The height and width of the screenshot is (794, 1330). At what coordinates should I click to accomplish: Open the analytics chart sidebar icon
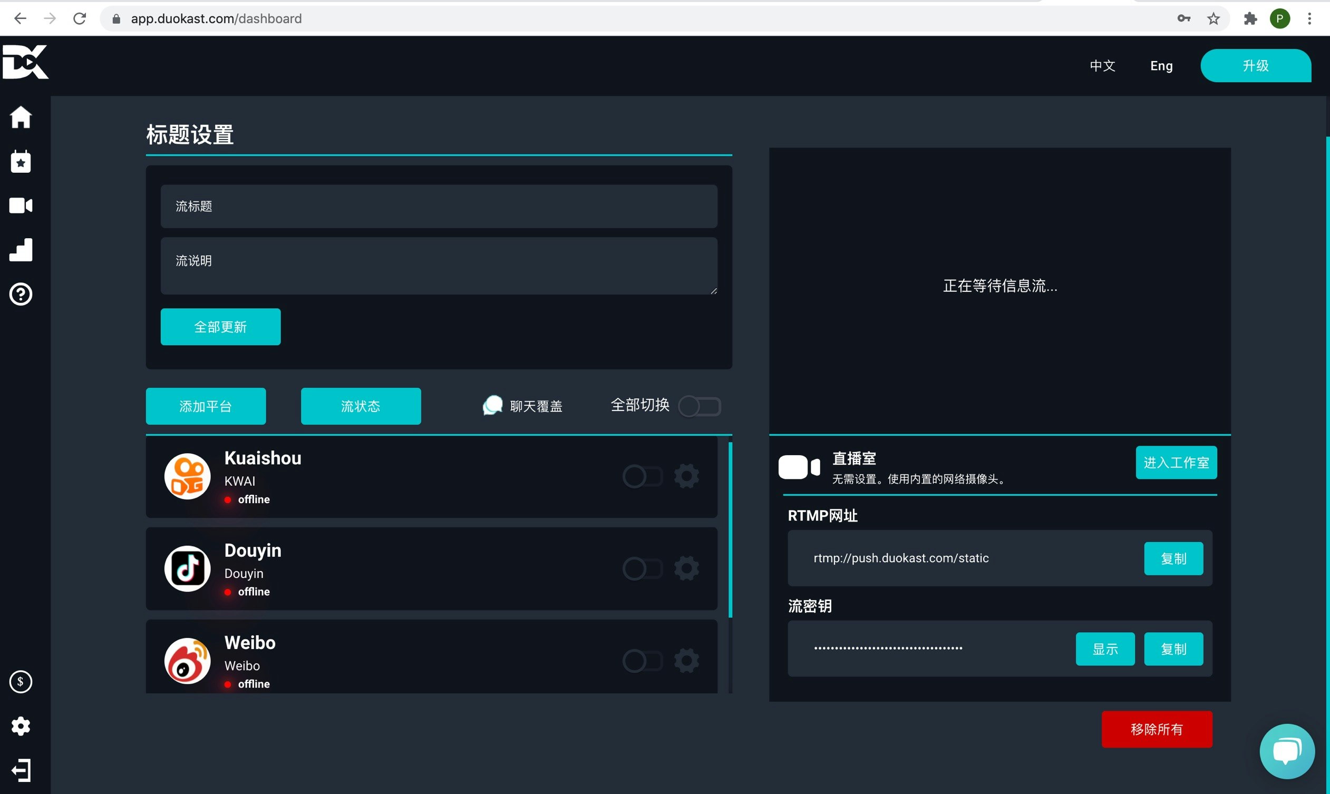21,250
